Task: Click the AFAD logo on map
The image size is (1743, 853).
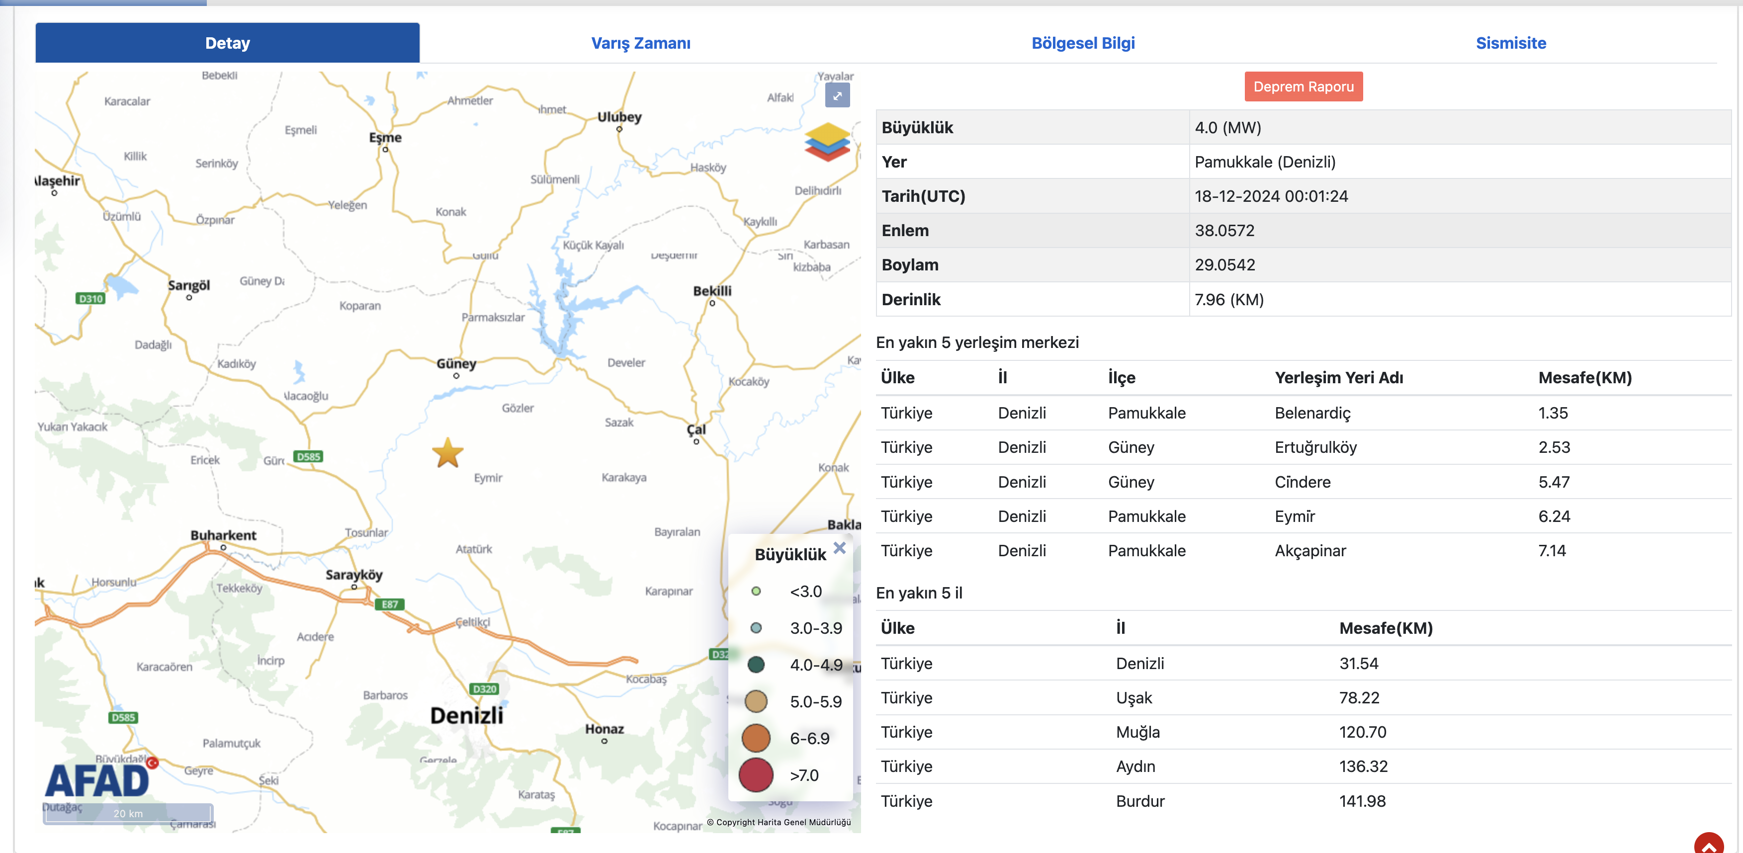Action: point(100,778)
